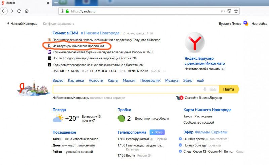Open Сериалы link in Эфир section
Viewport: 269px width, 165px height.
[219, 132]
